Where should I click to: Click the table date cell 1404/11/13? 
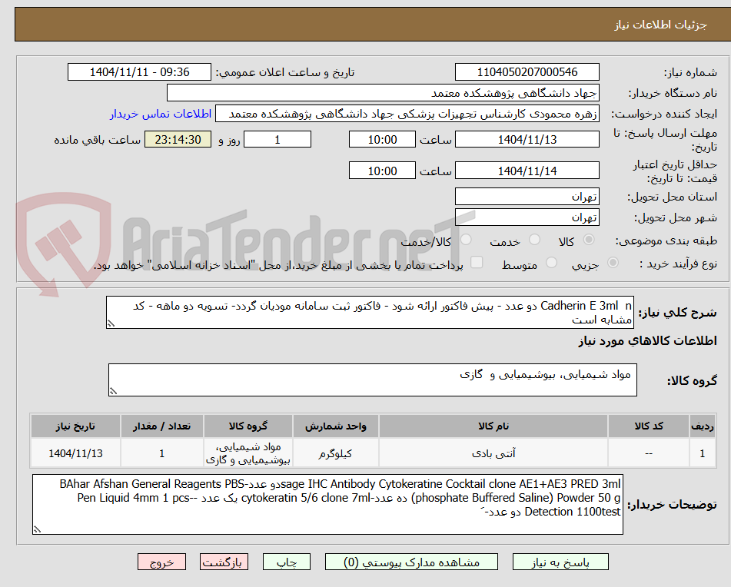click(75, 453)
